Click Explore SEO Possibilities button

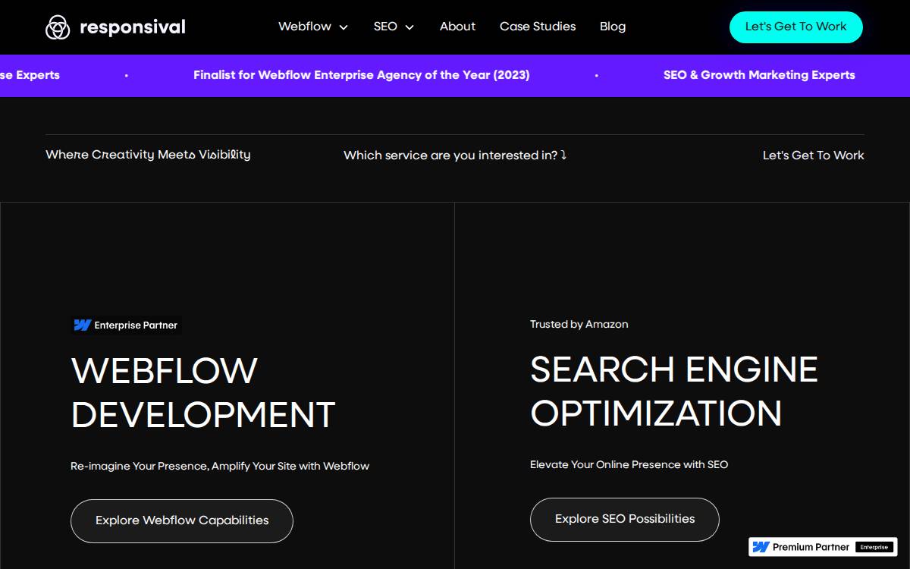625,519
